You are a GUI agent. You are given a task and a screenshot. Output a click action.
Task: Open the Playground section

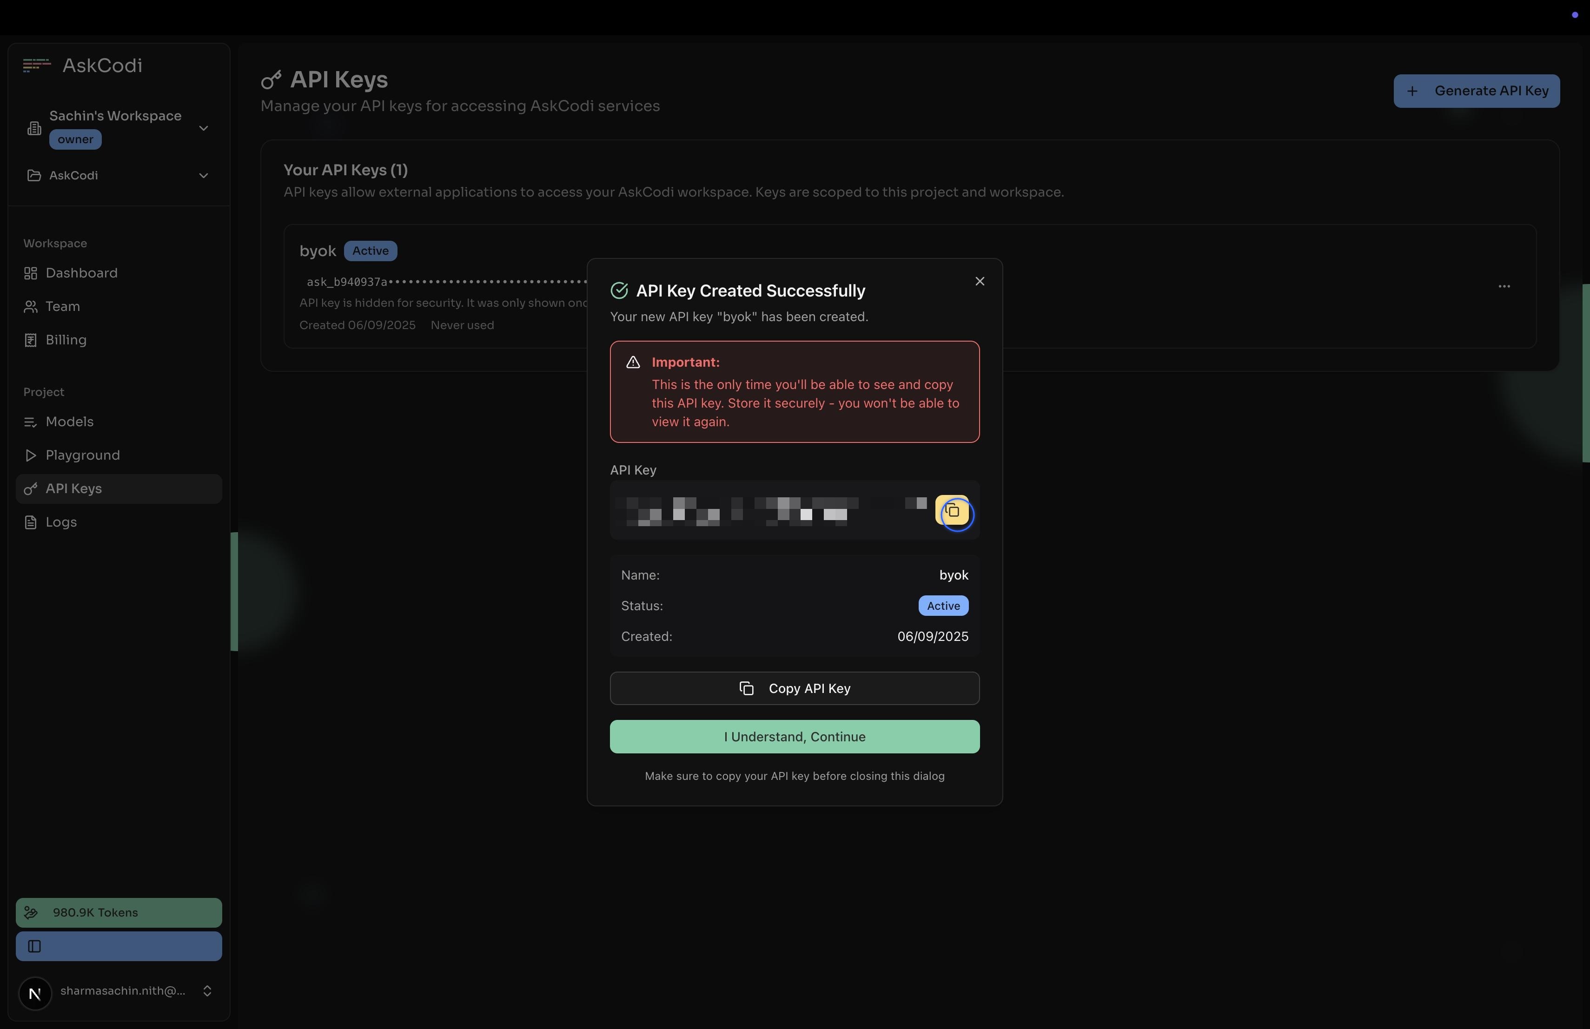[119, 455]
